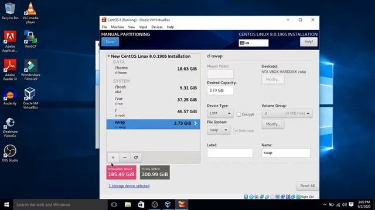Open the Devices menu
Screen dimensions: 375x210
[157, 27]
